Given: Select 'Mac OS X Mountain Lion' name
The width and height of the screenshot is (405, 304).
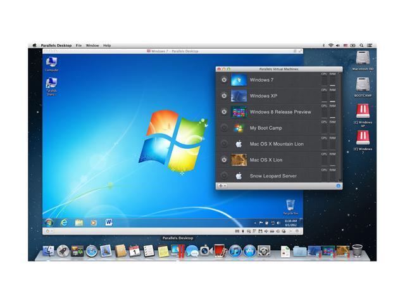Looking at the screenshot, I should (277, 144).
